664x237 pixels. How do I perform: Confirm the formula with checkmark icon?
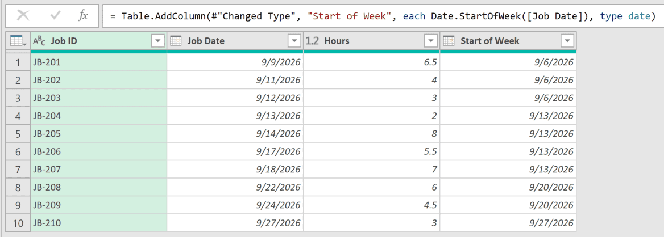tap(56, 16)
